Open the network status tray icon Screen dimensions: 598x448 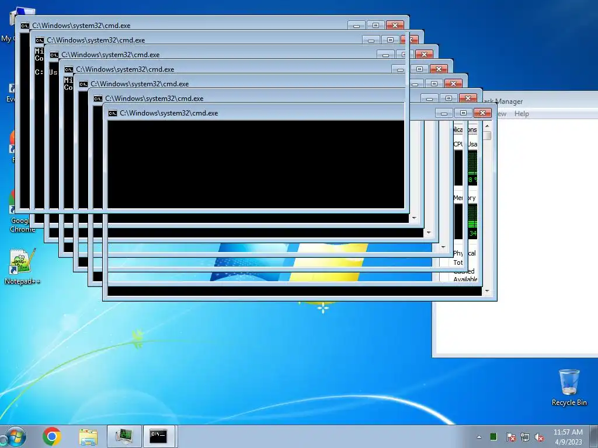[525, 437]
